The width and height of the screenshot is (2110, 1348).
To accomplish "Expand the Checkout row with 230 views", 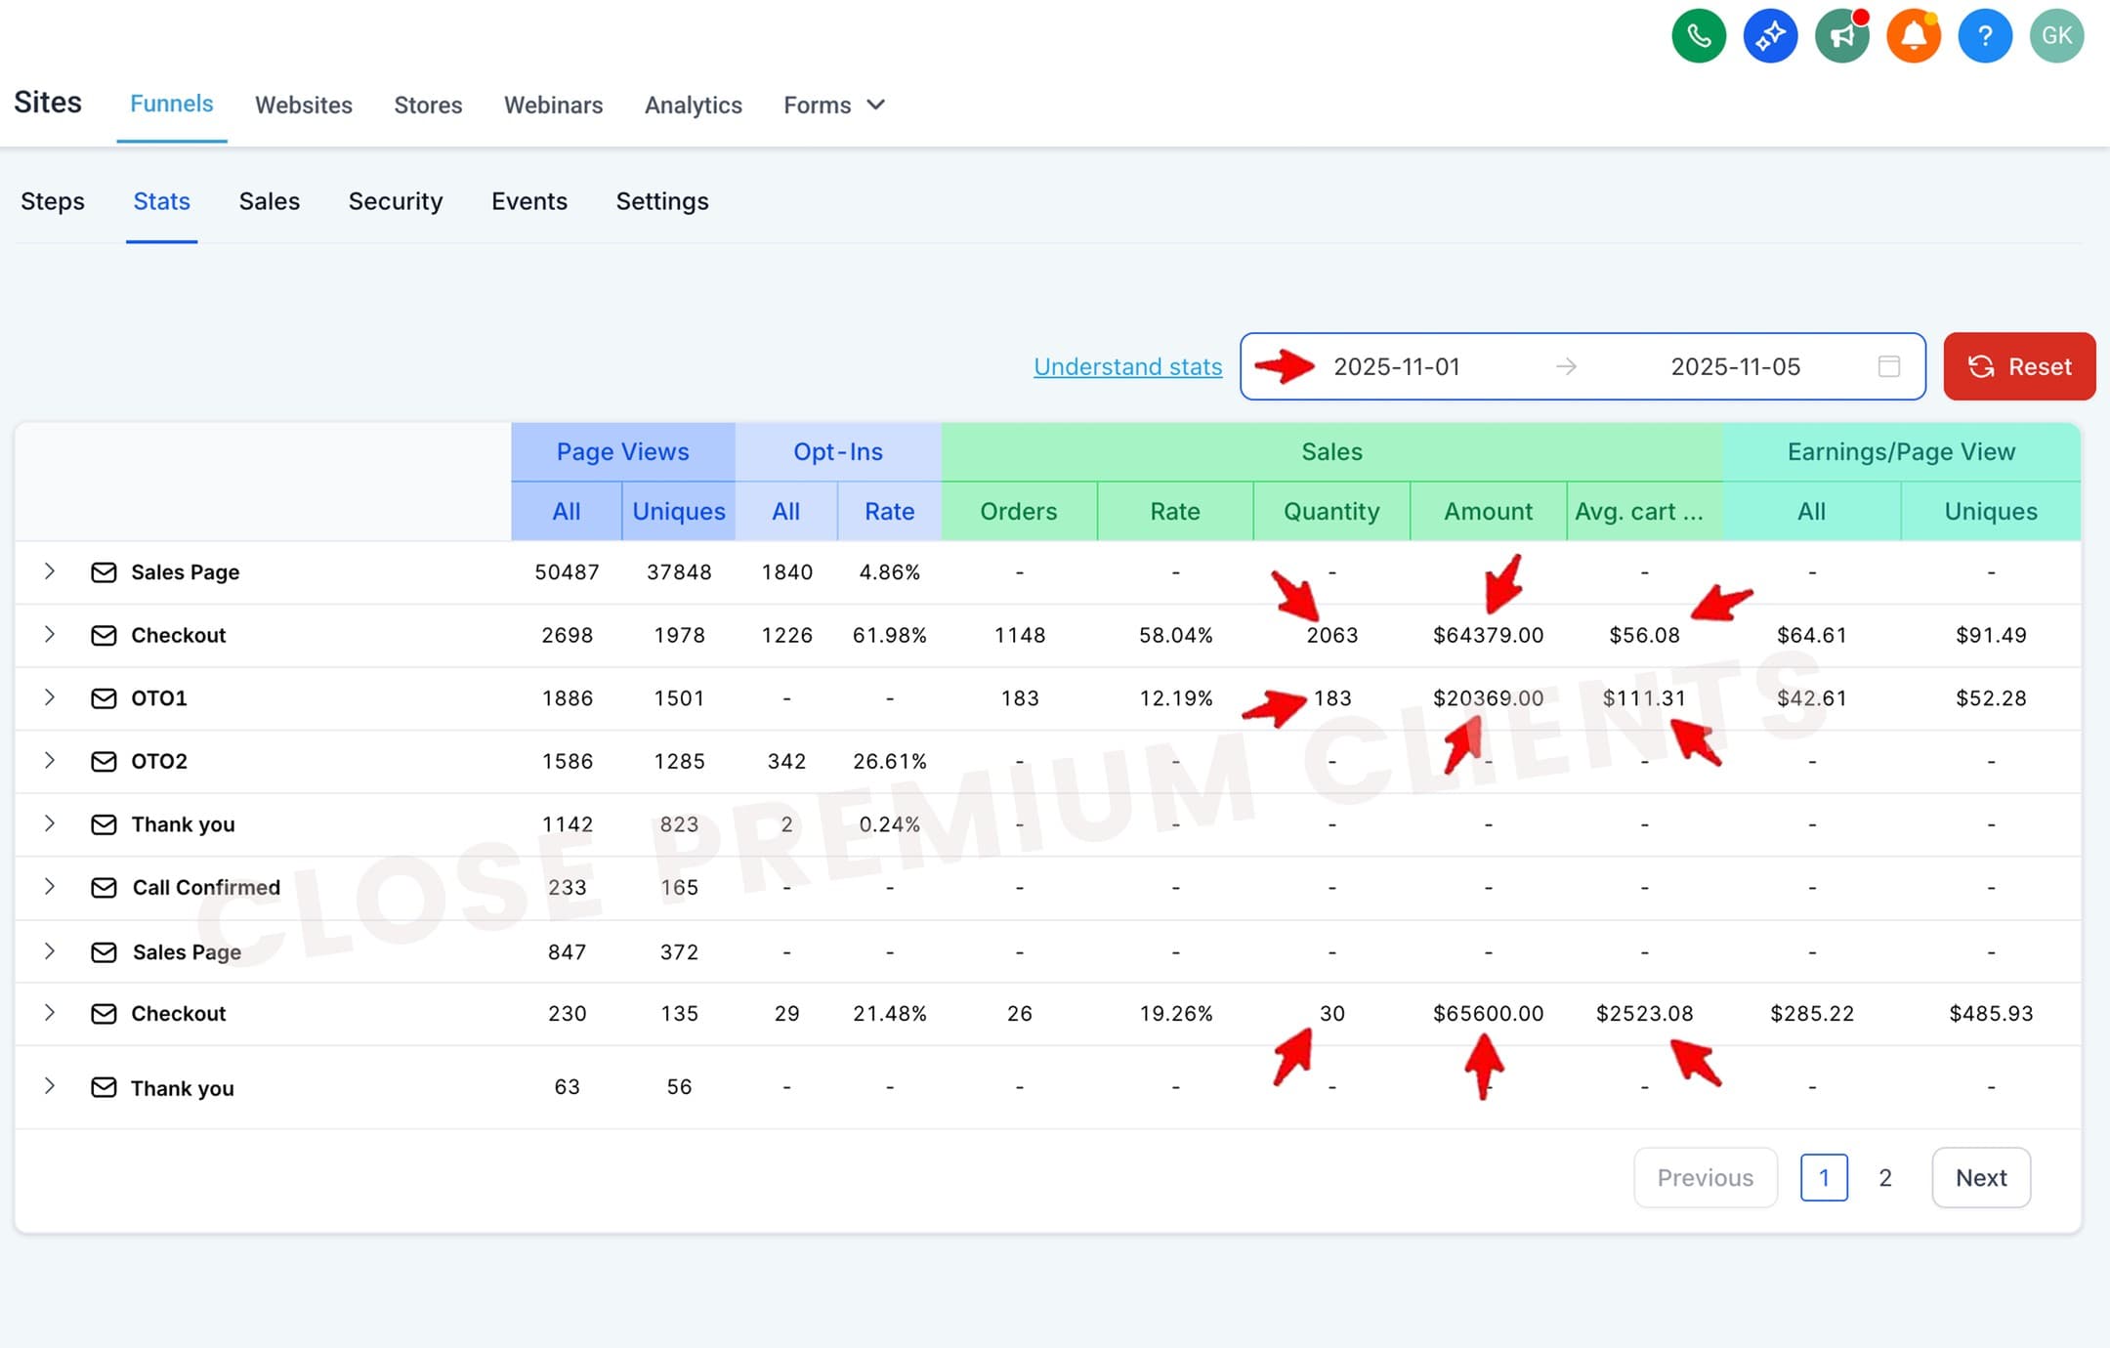I will point(50,1013).
